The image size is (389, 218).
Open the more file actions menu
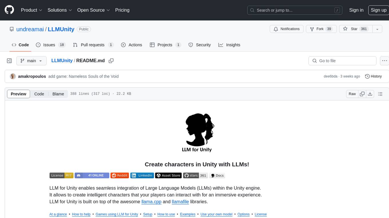(384, 61)
